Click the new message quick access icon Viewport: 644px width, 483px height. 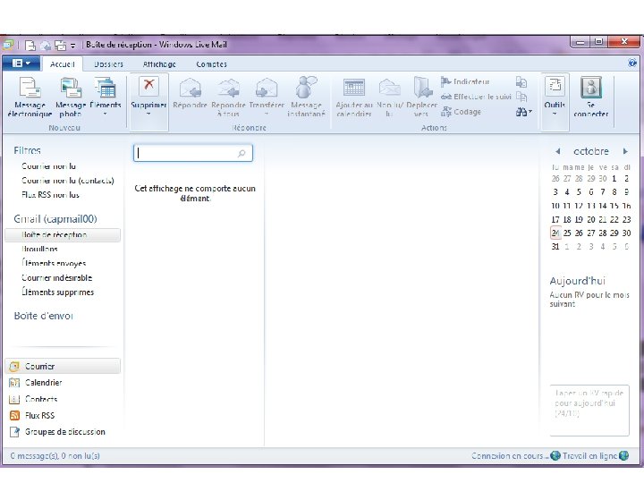[30, 45]
